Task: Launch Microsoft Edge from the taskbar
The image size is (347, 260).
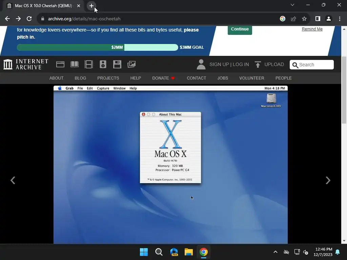Action: 174,252
